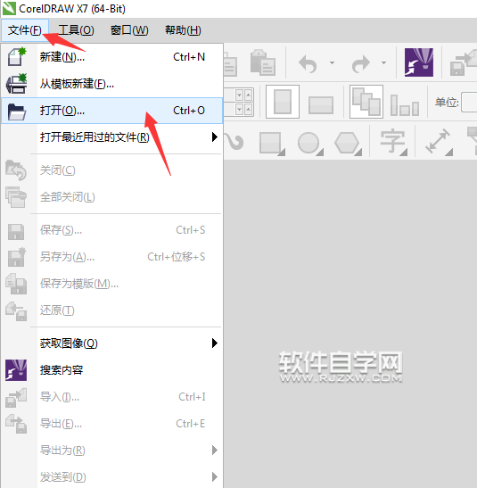Viewport: 477px width, 488px height.
Task: Click 搜索内容 menu entry
Action: point(112,370)
